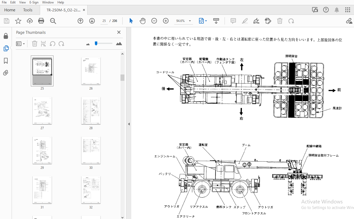Collapse the navigation pane arrow

(x=129, y=124)
